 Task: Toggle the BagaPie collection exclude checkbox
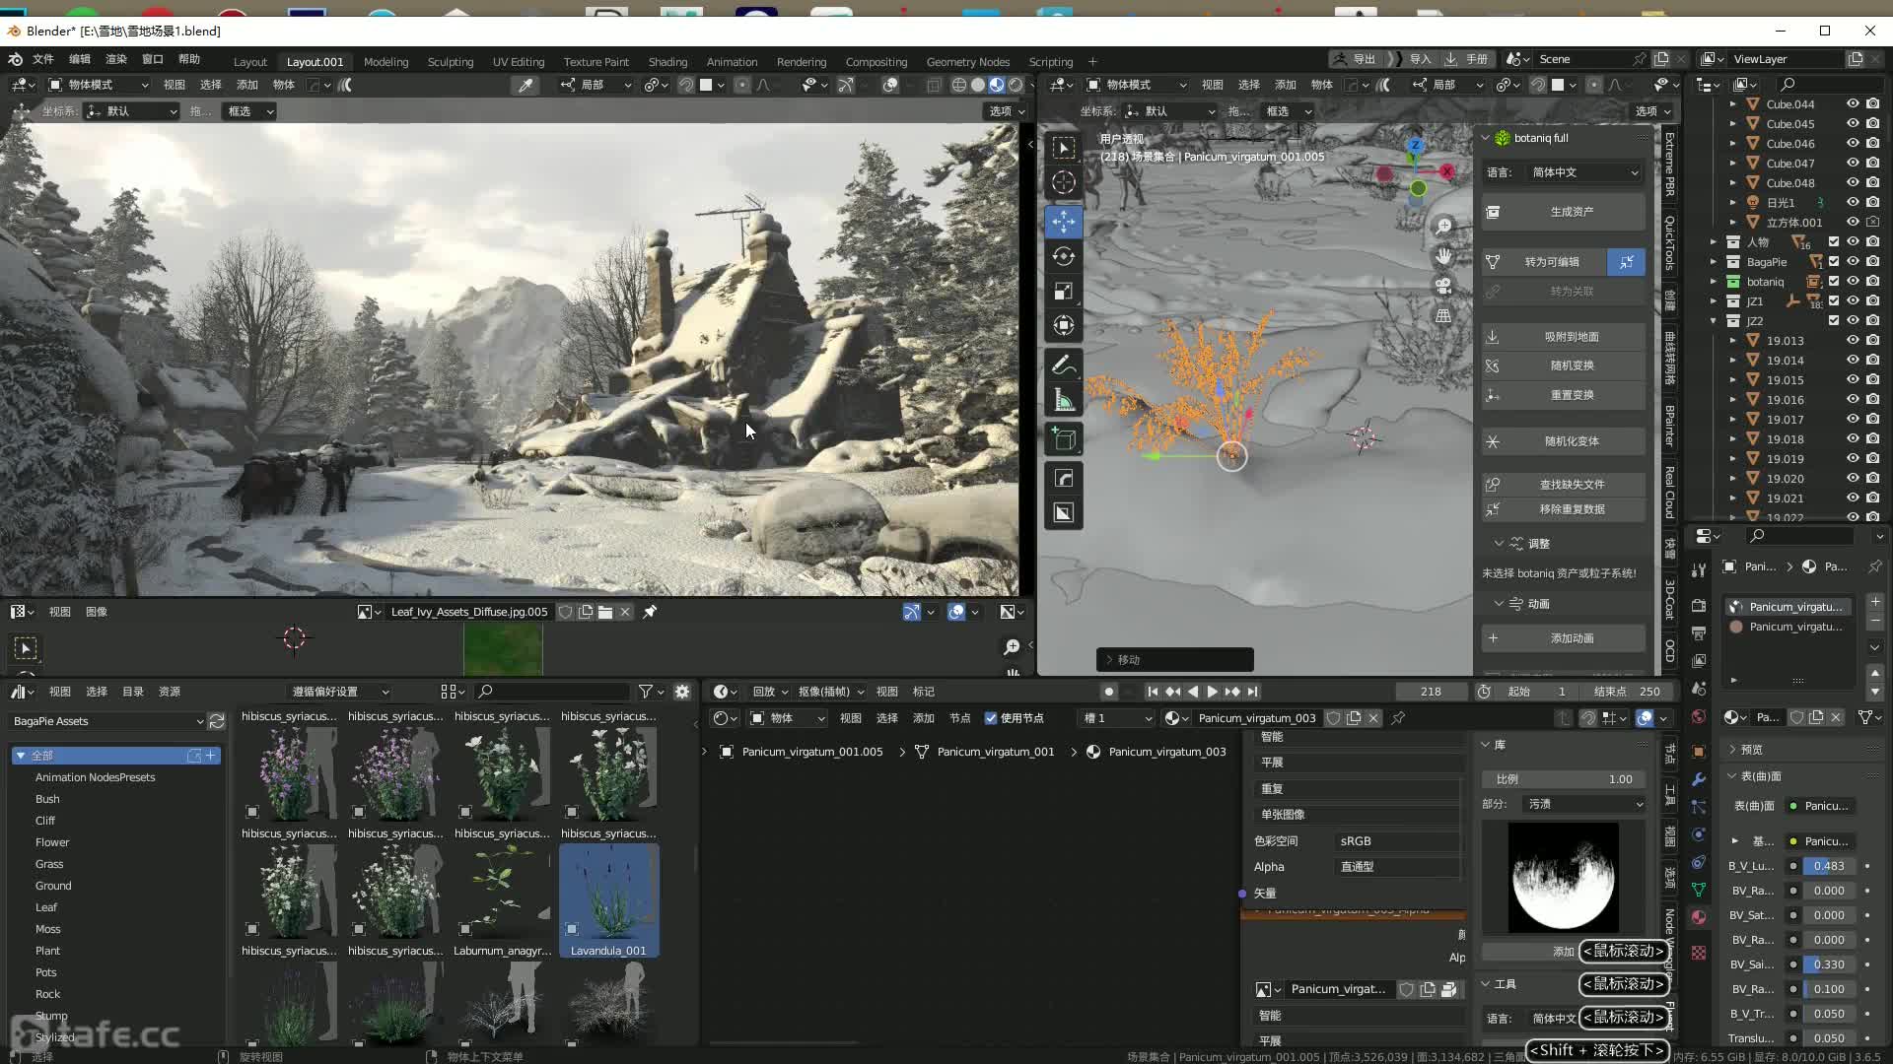point(1834,261)
